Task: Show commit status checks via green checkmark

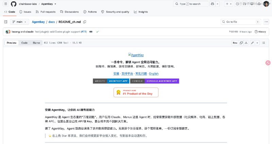Action: click(x=98, y=32)
